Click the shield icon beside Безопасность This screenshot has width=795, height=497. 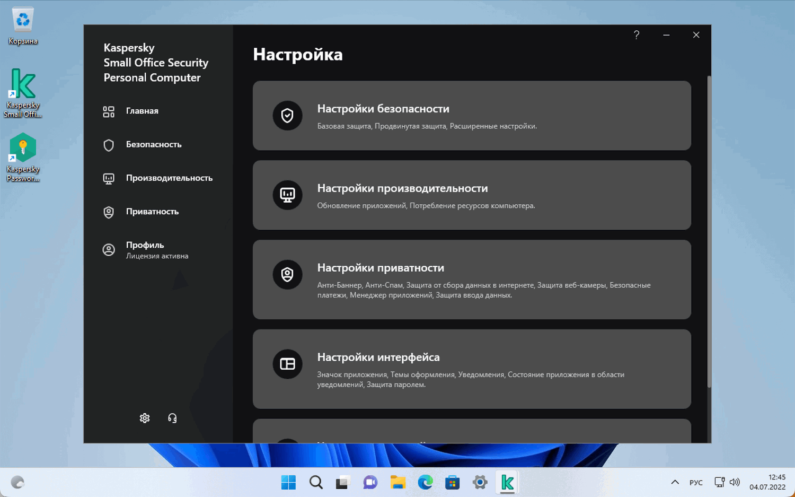(x=109, y=145)
